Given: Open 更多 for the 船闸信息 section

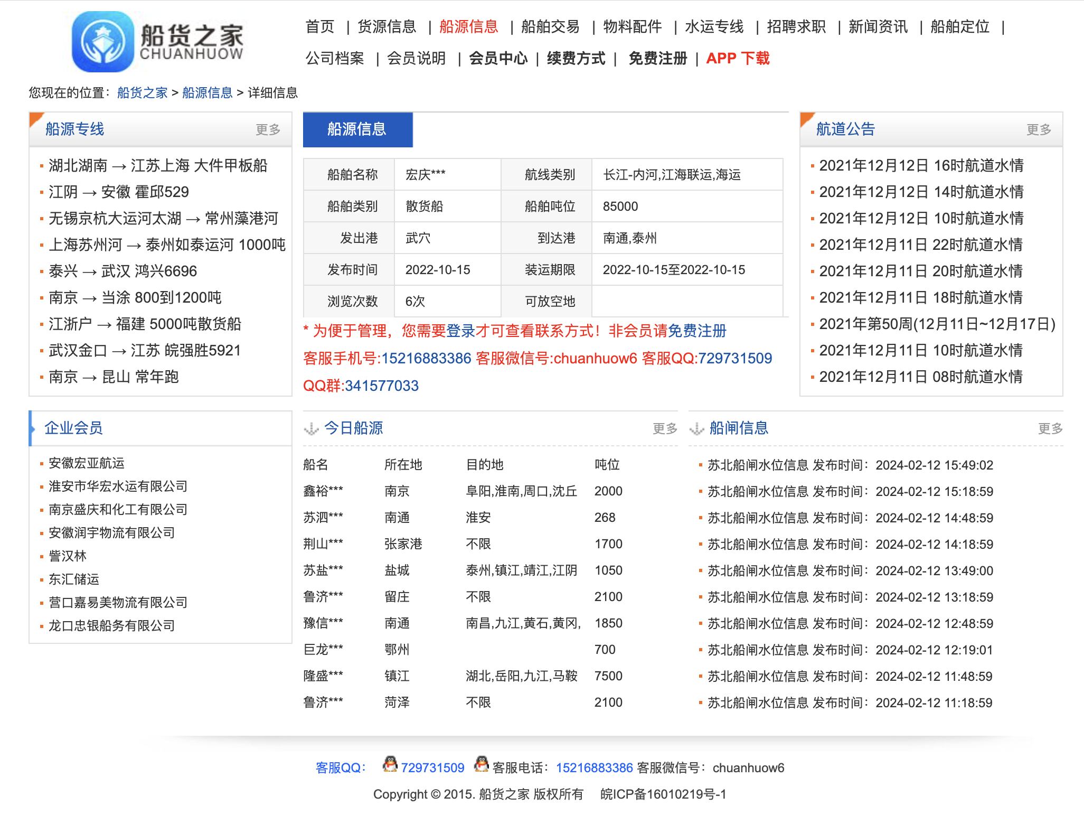Looking at the screenshot, I should [1050, 428].
